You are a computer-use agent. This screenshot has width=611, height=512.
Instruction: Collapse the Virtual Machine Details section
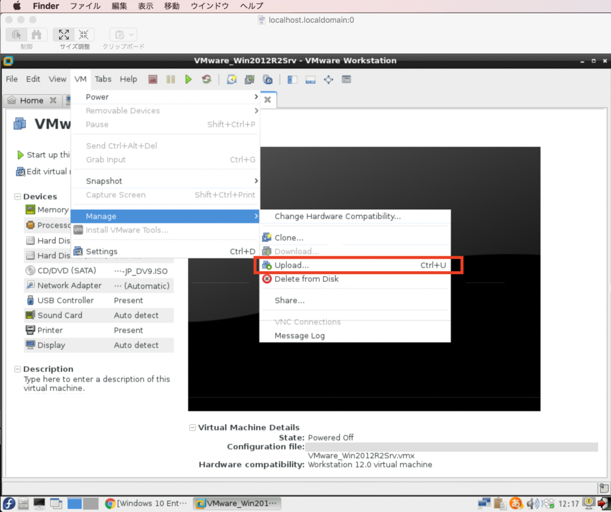point(193,427)
